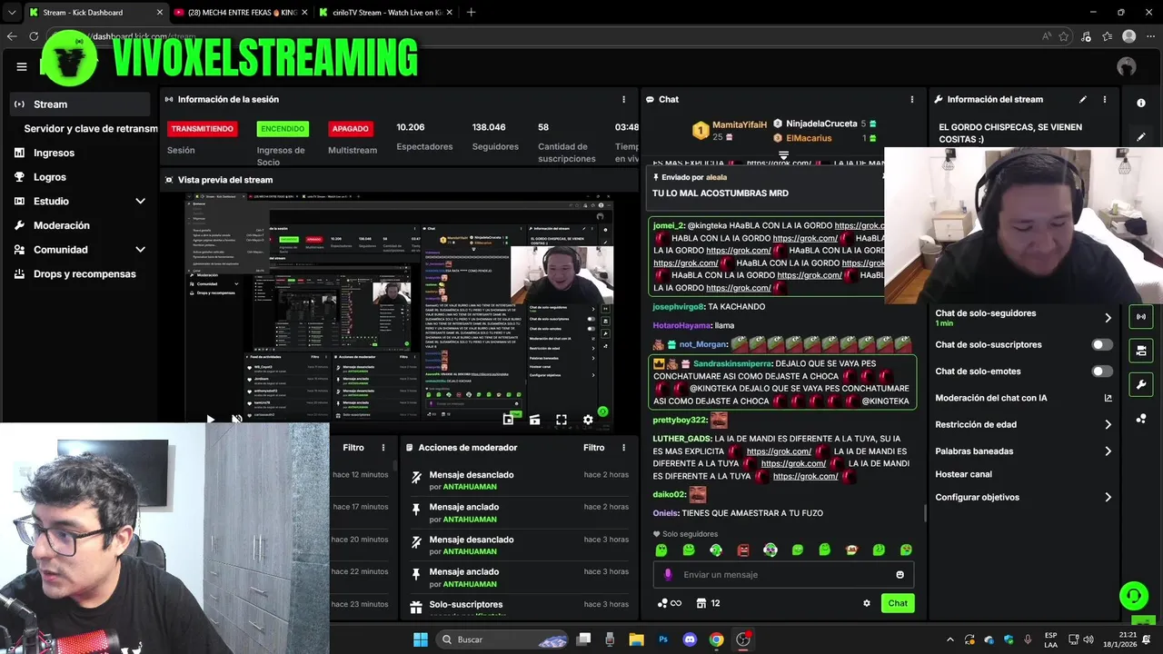Edit stream info with the pencil next to the panel title
The image size is (1163, 654).
[x=1083, y=99]
